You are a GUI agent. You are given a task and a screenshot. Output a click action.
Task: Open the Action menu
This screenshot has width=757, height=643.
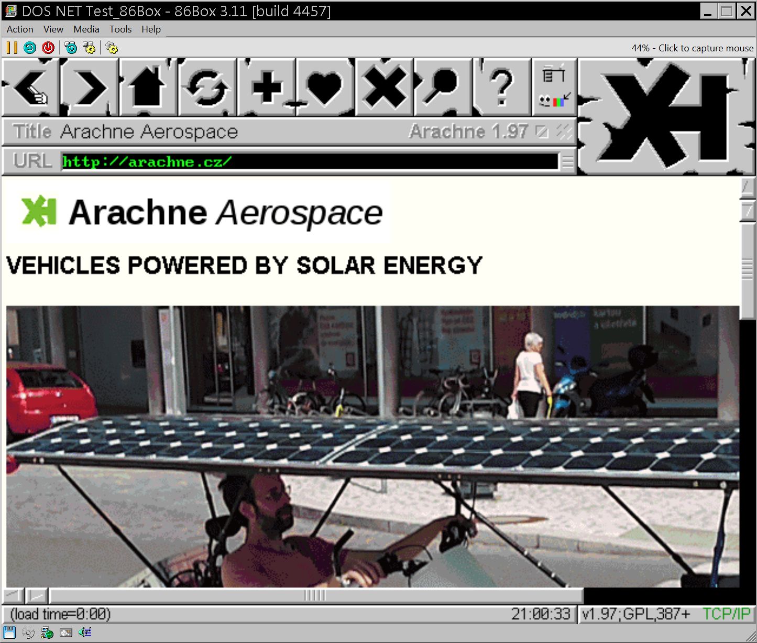[x=20, y=29]
